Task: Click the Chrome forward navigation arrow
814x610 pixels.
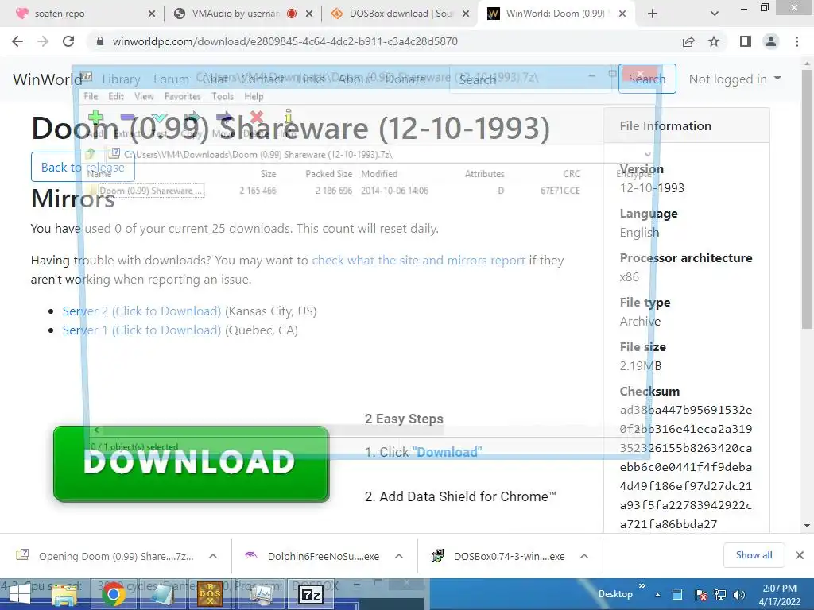Action: 43,41
